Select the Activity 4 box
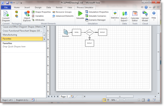Viewport: 164px width, 106px height. pos(102,32)
